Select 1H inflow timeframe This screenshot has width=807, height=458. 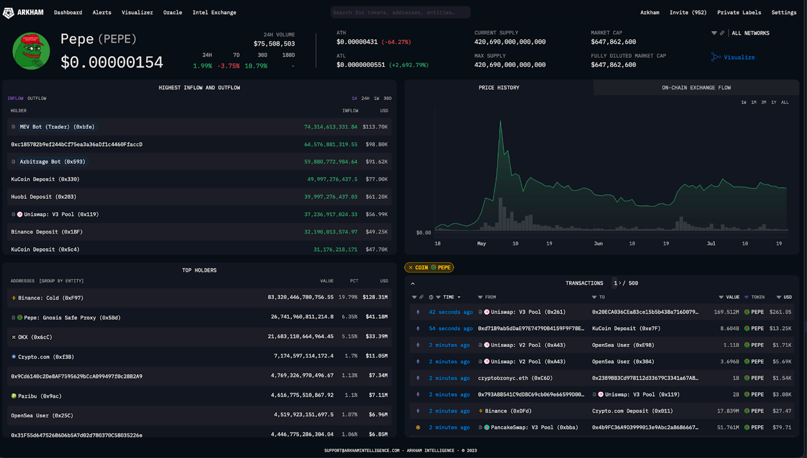(354, 99)
